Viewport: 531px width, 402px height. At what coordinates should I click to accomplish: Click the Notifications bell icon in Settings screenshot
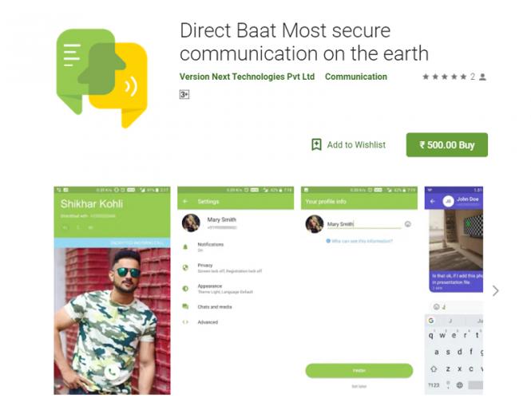(185, 247)
